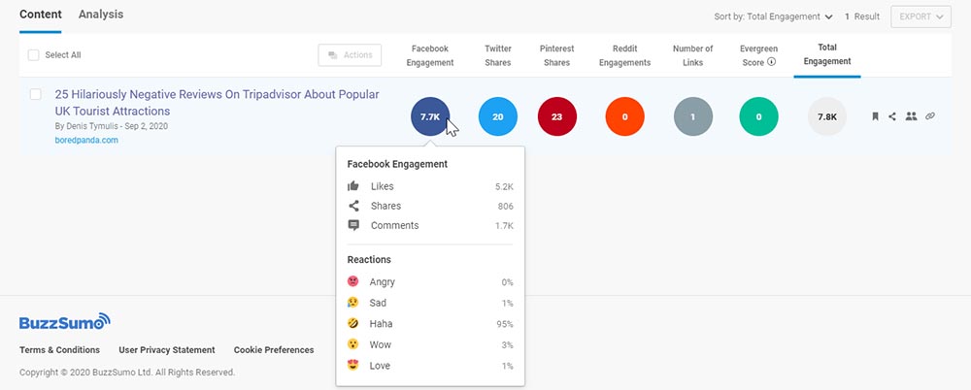
Task: Click the chain link backlinks icon
Action: [929, 116]
